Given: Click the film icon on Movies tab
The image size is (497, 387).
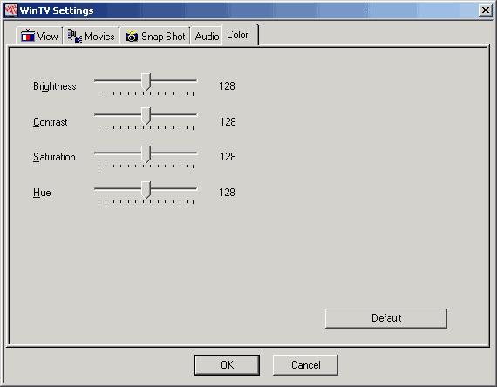Looking at the screenshot, I should (75, 36).
